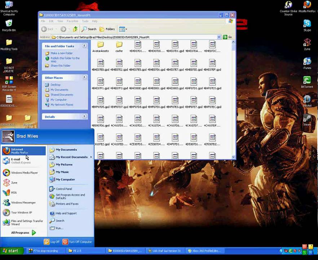Switch to PE 2.5 taskbar item
The height and width of the screenshot is (260, 318).
pyautogui.click(x=85, y=251)
